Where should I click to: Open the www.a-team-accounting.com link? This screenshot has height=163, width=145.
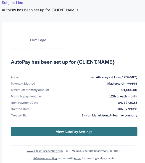(45, 151)
